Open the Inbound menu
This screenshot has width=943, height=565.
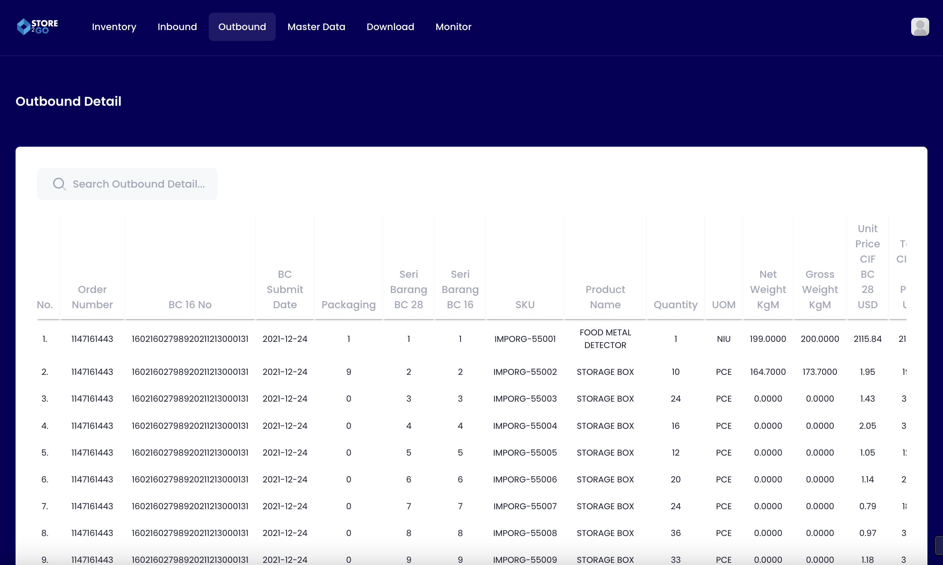coord(177,27)
